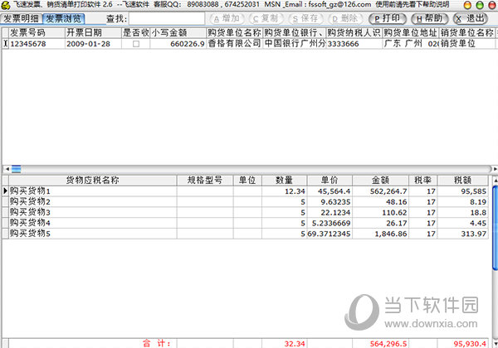The image size is (498, 348).
Task: Click the 查找 search input field
Action: [167, 19]
